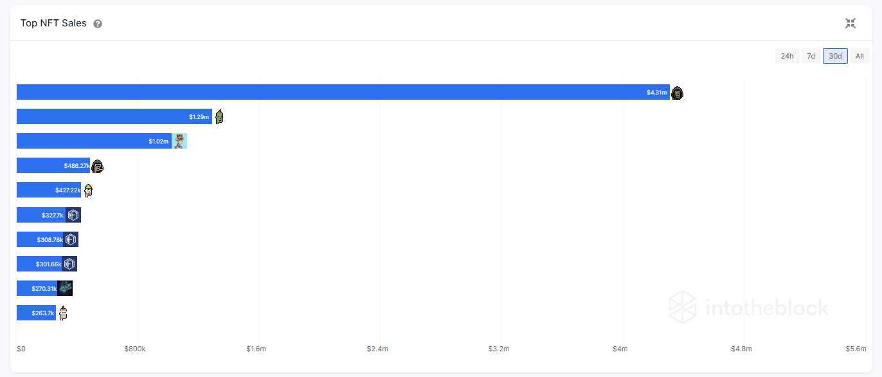Image resolution: width=882 pixels, height=377 pixels.
Task: Click the NFT placeholder icon beside the $327.7k bar
Action: pos(73,215)
